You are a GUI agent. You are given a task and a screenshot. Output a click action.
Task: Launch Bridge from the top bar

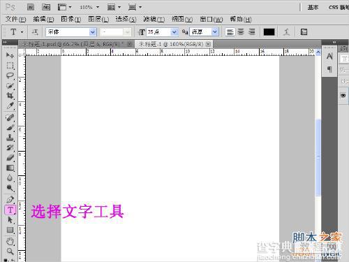tap(31, 7)
